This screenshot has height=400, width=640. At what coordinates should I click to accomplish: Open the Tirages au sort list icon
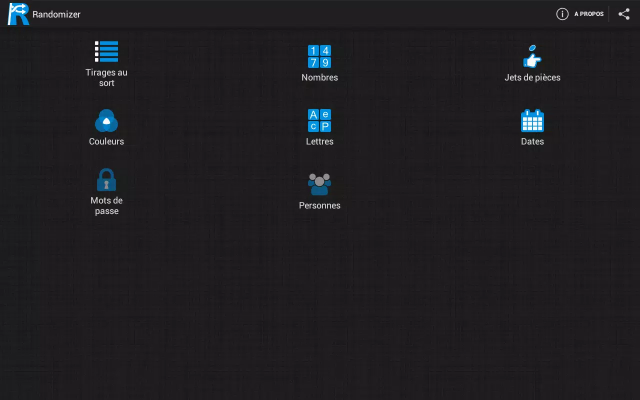coord(106,51)
